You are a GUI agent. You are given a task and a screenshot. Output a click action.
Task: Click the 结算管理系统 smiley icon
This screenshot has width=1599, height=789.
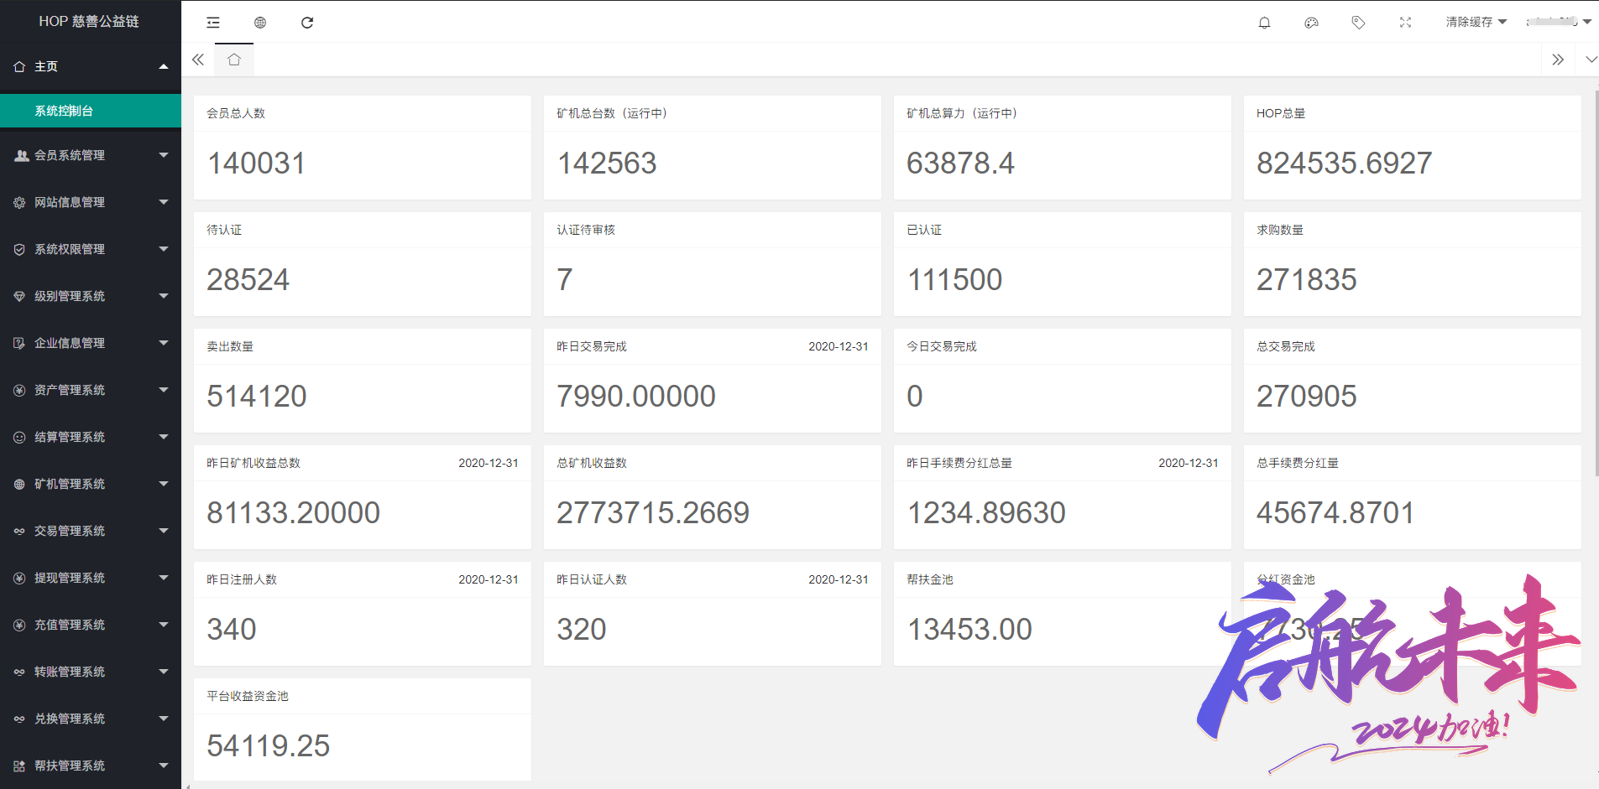click(x=19, y=437)
